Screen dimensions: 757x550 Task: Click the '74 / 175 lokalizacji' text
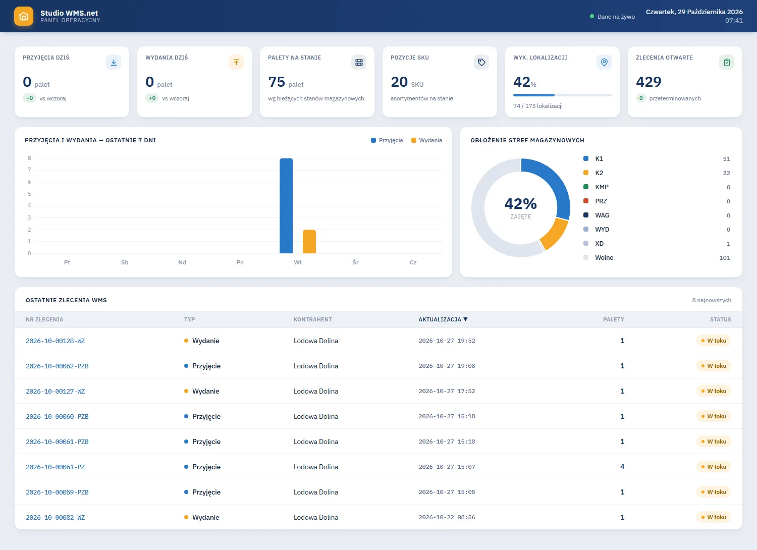pos(538,106)
